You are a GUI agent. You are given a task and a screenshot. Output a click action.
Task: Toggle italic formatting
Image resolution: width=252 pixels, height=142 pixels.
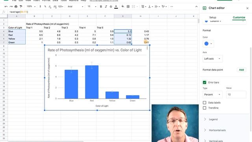pyautogui.click(x=106, y=7)
